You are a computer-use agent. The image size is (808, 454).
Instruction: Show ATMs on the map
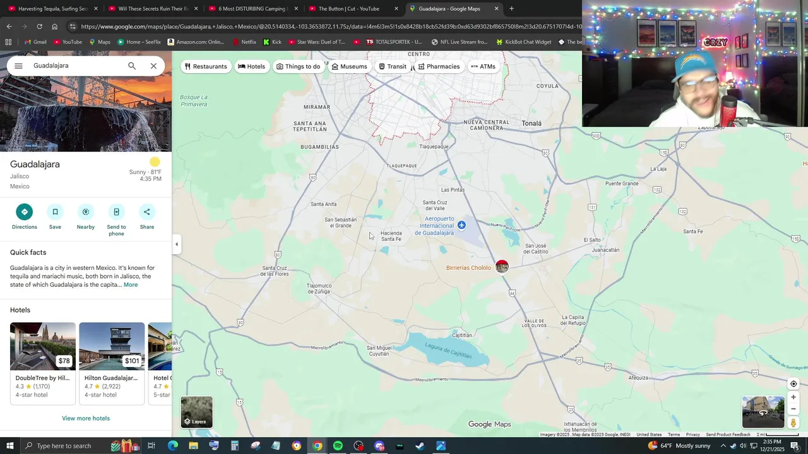pyautogui.click(x=483, y=66)
